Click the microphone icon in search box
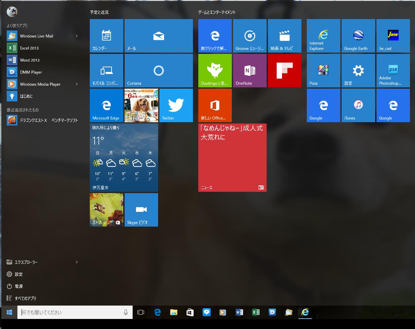The height and width of the screenshot is (329, 415). [x=126, y=312]
